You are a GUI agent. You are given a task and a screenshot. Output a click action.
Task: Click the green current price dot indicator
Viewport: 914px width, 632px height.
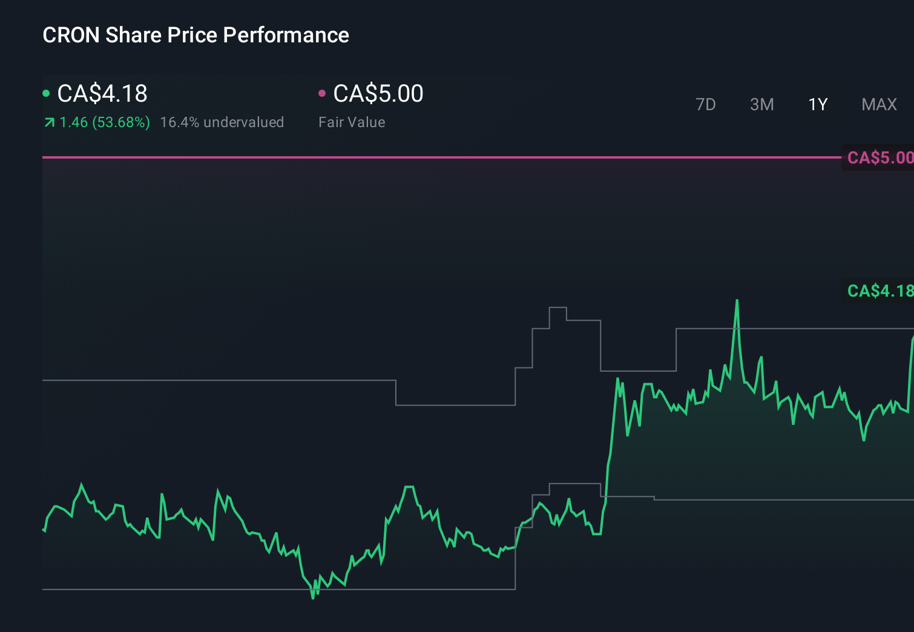46,93
